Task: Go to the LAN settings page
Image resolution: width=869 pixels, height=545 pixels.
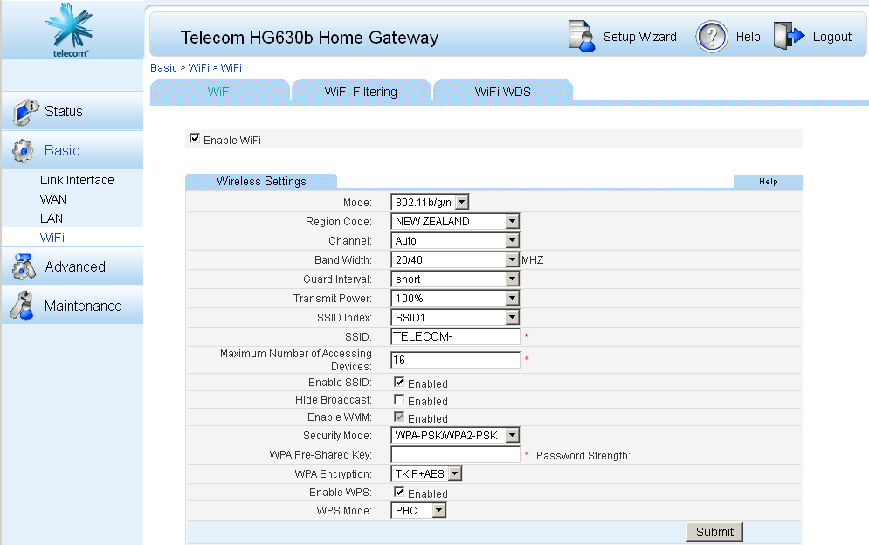Action: pyautogui.click(x=52, y=218)
